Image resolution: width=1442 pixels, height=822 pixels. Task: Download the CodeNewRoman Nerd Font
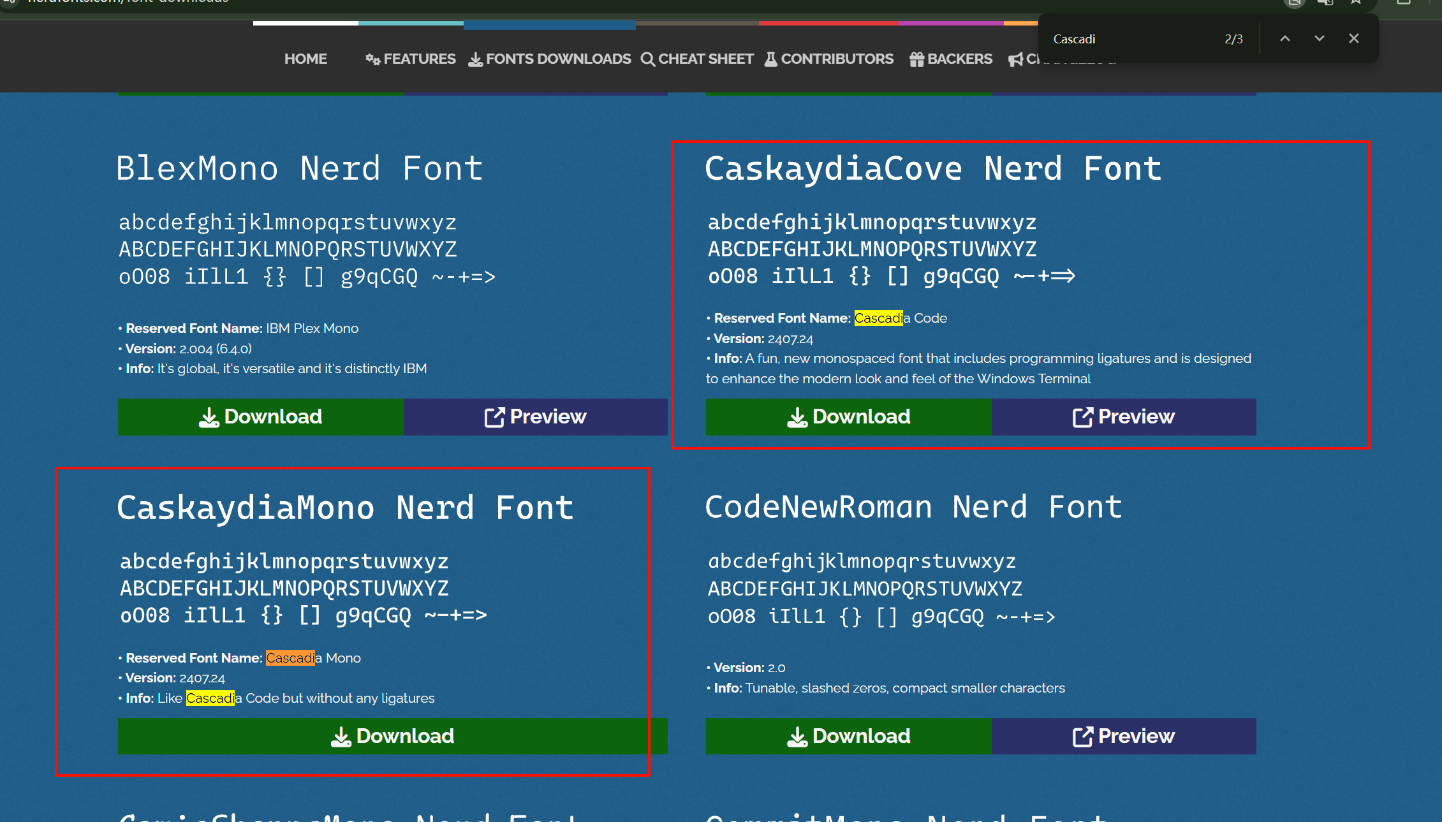click(849, 737)
